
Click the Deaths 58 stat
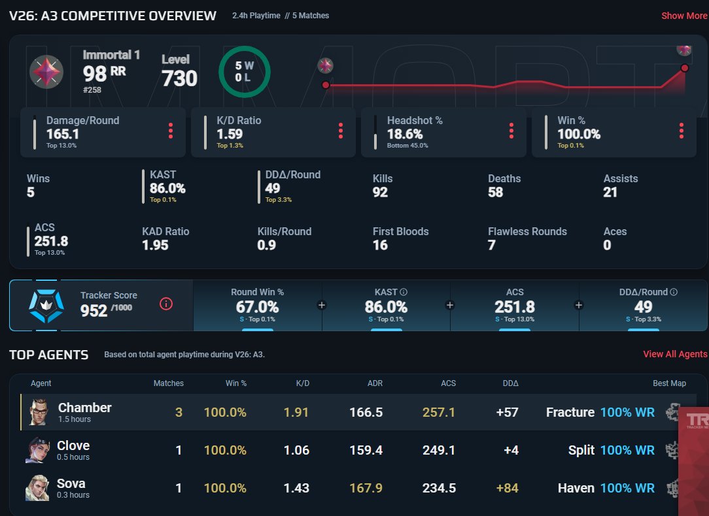click(504, 185)
